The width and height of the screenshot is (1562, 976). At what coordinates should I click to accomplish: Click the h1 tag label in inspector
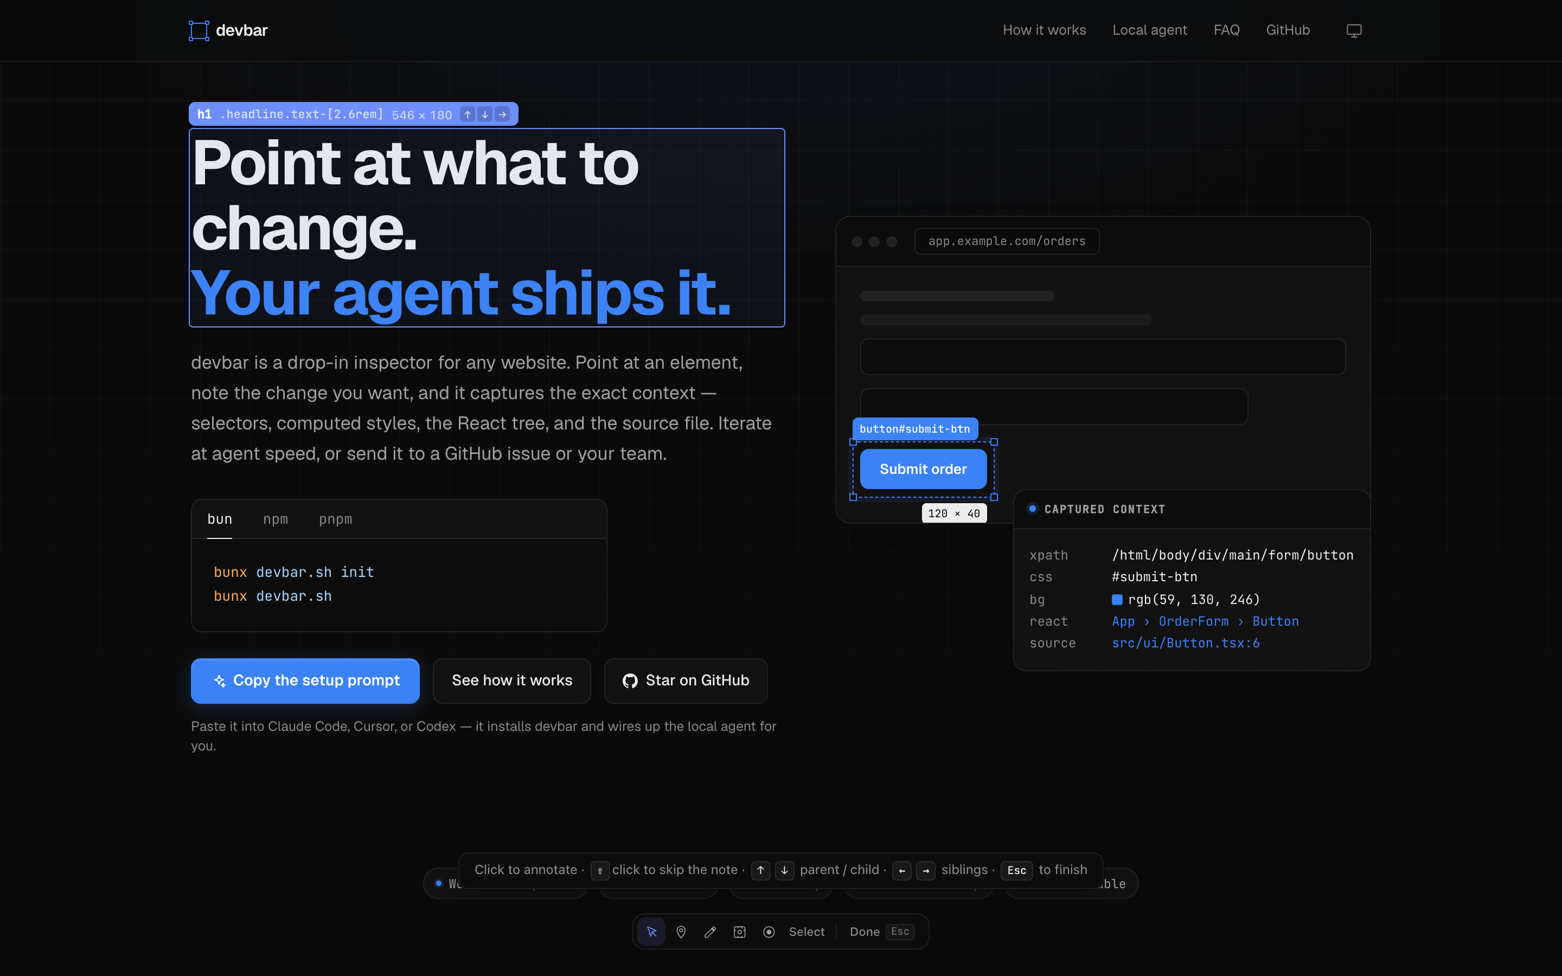point(204,114)
